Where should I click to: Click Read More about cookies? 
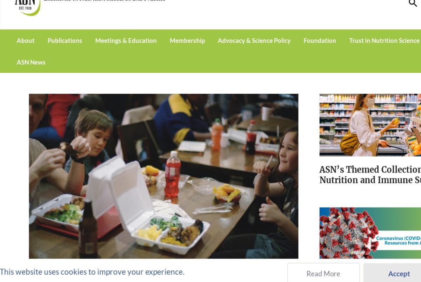pos(323,274)
